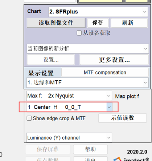Click the 帮助 button
Screen dimensions: 152x161
tap(90, 149)
